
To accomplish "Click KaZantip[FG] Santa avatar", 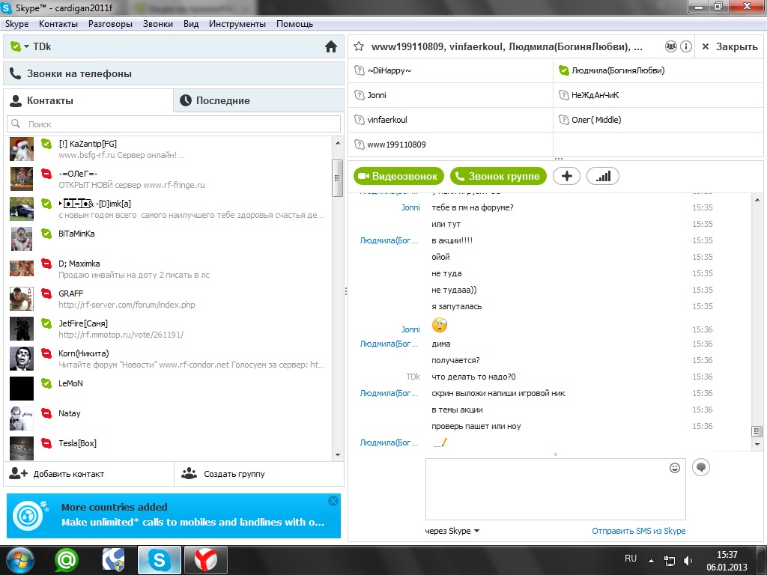I will (22, 149).
